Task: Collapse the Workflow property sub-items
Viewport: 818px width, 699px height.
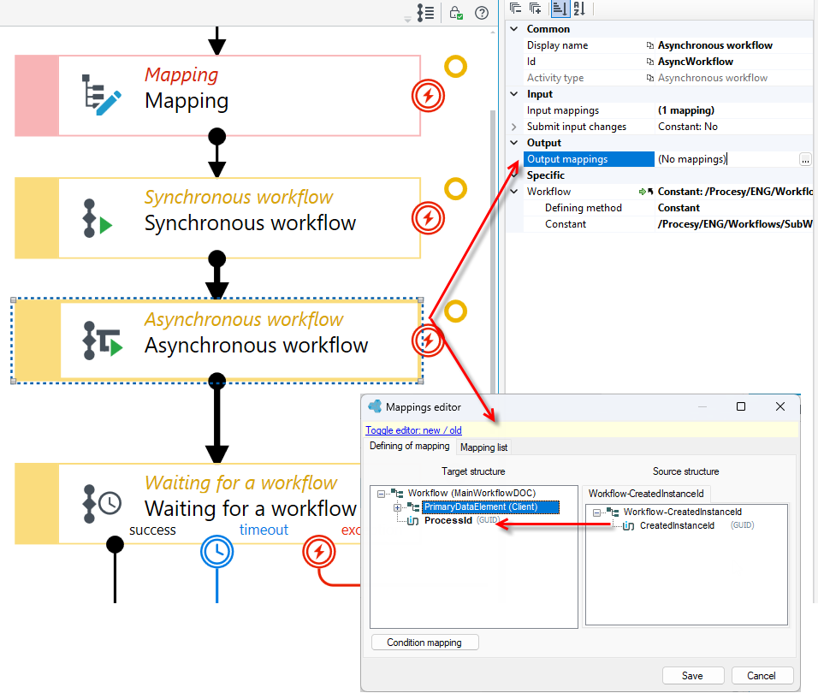Action: point(514,192)
